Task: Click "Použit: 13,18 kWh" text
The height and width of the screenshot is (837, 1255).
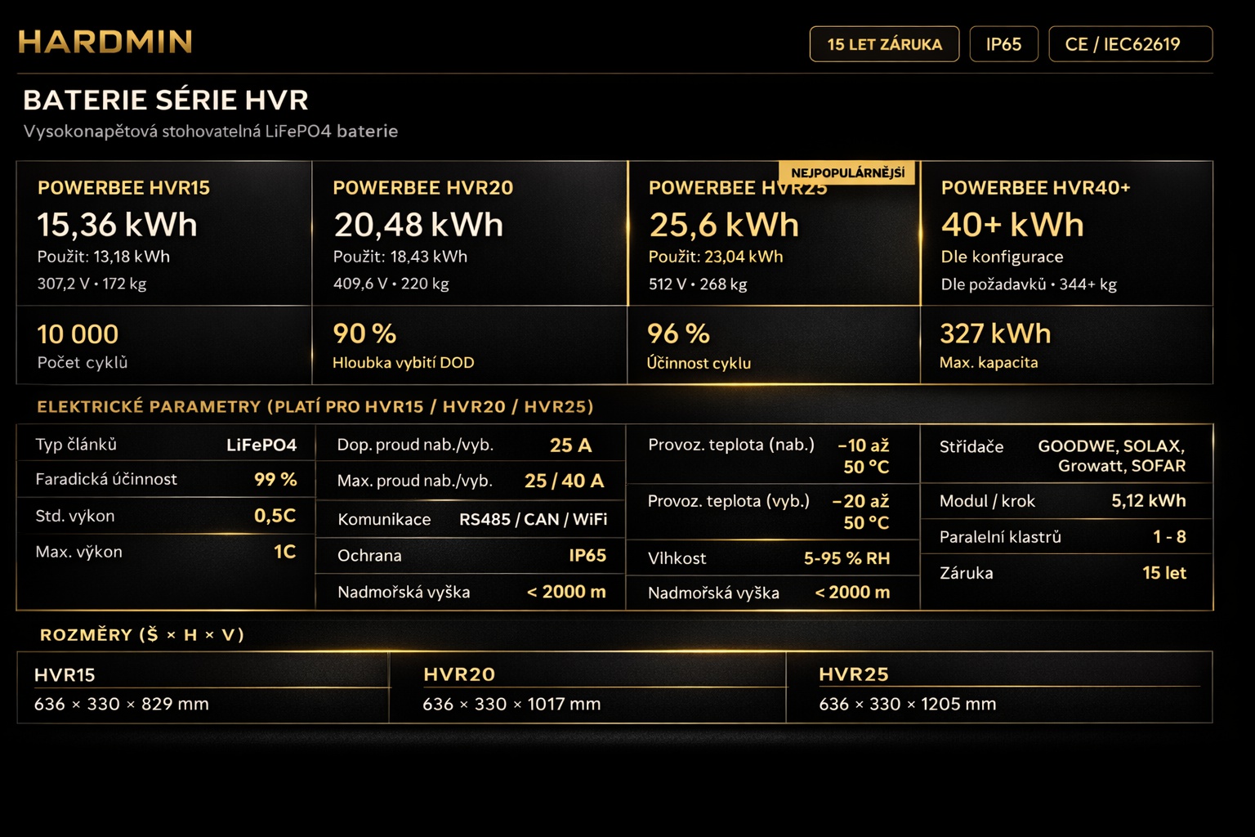Action: (x=104, y=257)
